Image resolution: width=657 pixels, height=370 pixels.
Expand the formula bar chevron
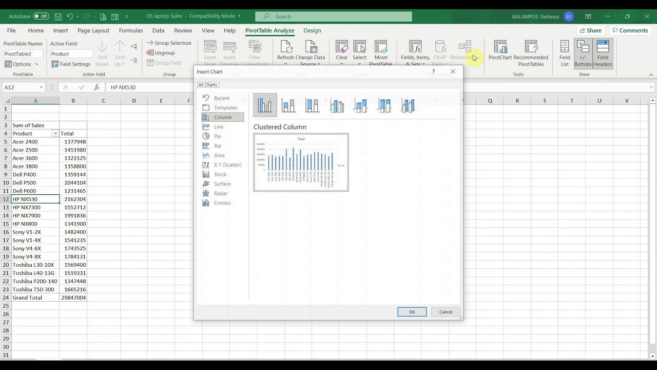tap(651, 87)
